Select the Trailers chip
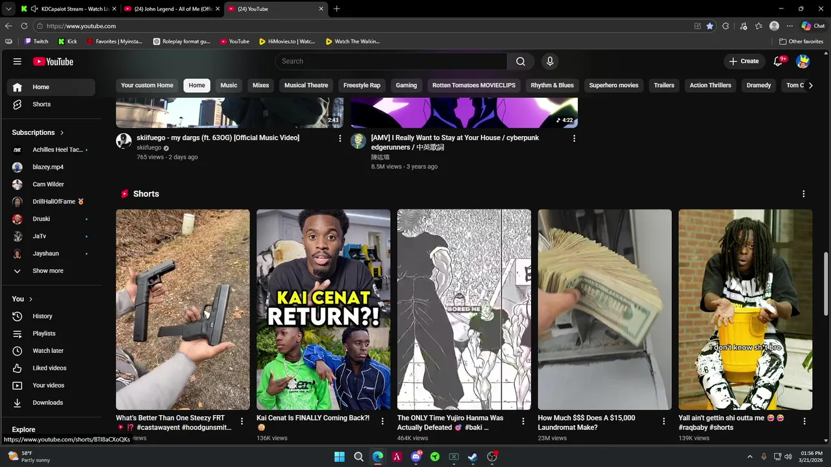 (664, 85)
